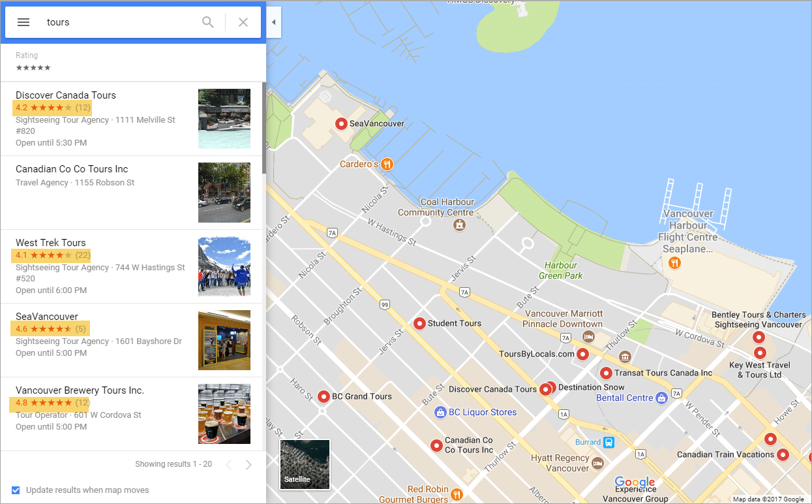The width and height of the screenshot is (812, 504).
Task: Click the magnifier search icon
Action: tap(208, 22)
